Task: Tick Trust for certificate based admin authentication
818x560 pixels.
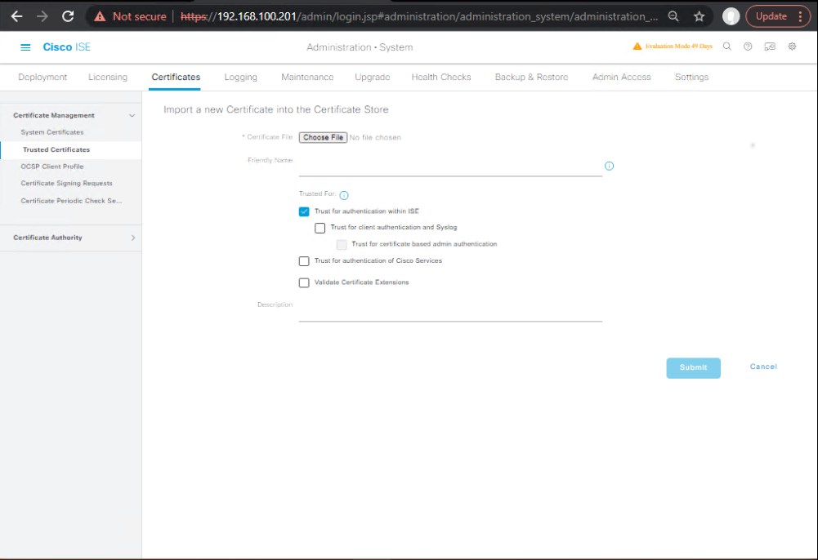Action: [x=342, y=244]
